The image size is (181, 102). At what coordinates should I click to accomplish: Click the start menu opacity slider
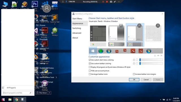point(151,60)
